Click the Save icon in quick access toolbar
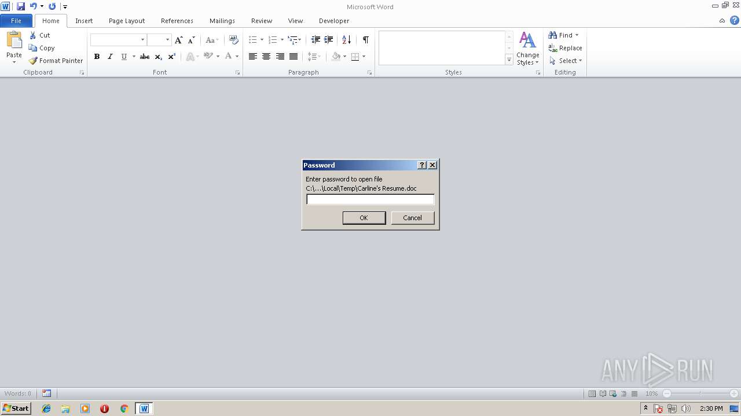This screenshot has width=741, height=416. click(x=21, y=6)
